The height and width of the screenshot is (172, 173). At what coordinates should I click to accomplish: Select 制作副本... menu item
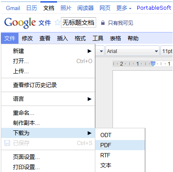(x=48, y=123)
